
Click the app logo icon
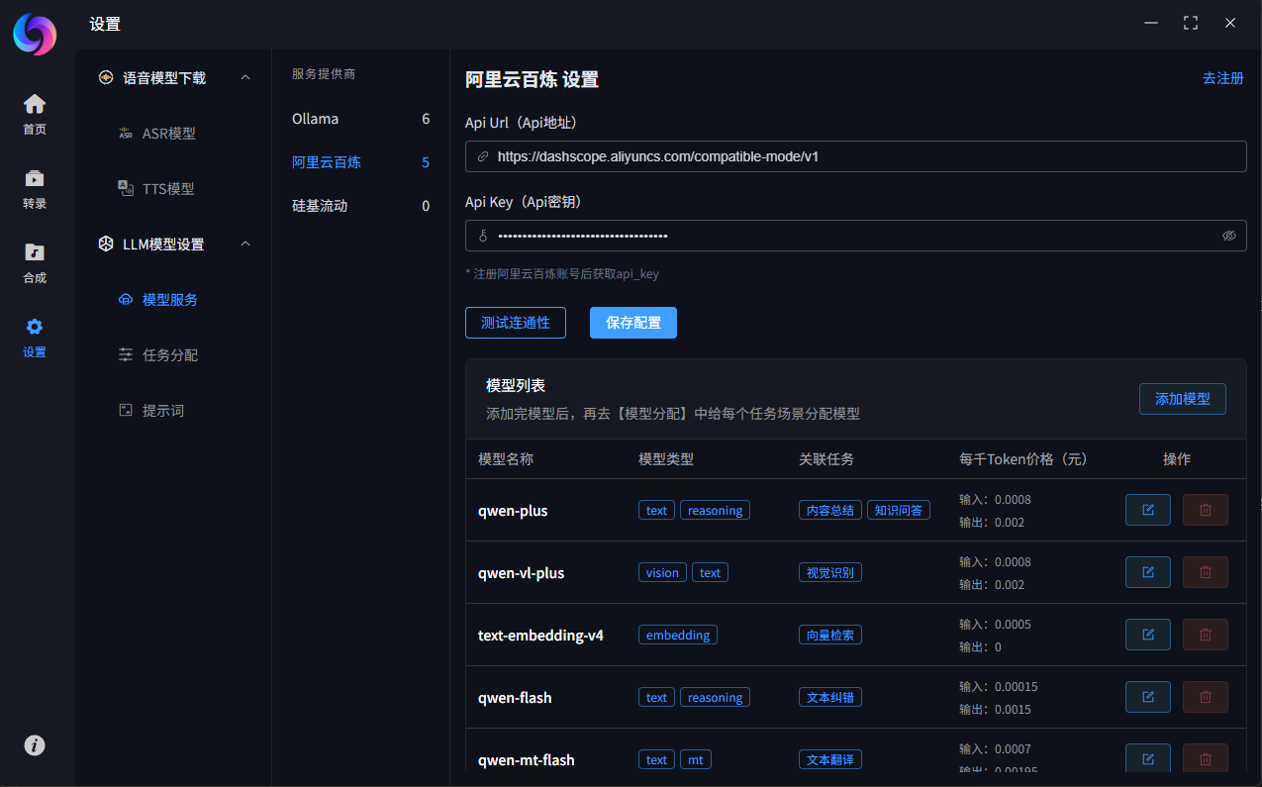(x=35, y=35)
